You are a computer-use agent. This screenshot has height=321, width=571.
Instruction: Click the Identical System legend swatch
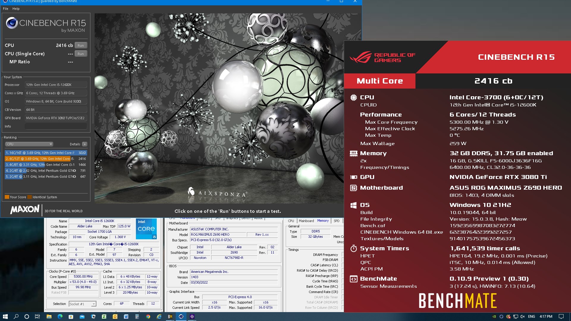[x=29, y=197]
